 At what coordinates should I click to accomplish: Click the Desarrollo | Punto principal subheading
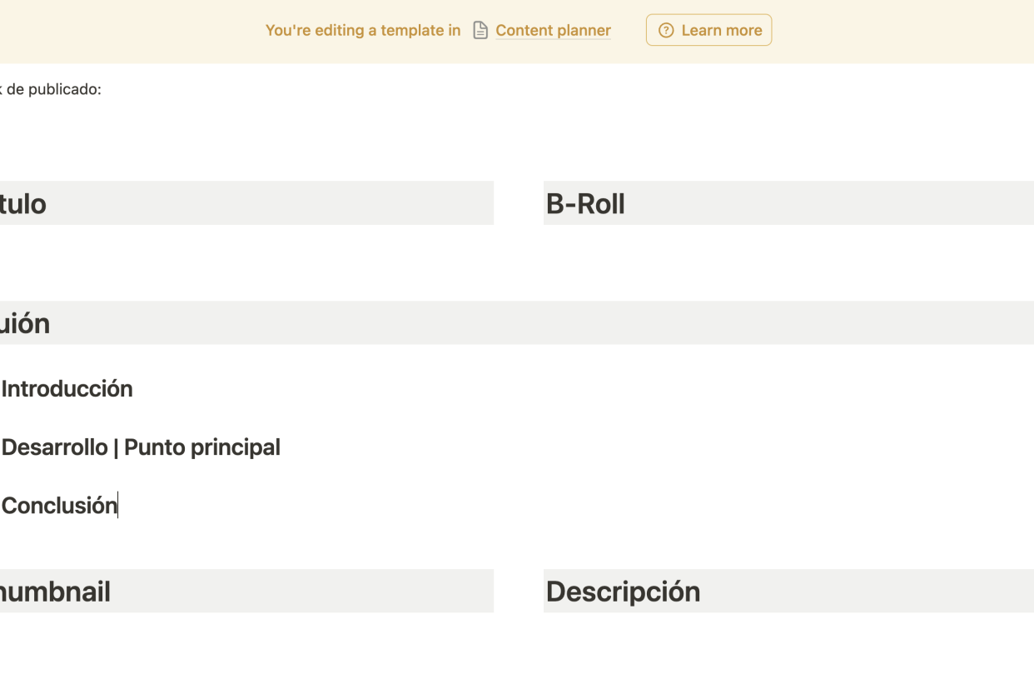click(x=141, y=447)
